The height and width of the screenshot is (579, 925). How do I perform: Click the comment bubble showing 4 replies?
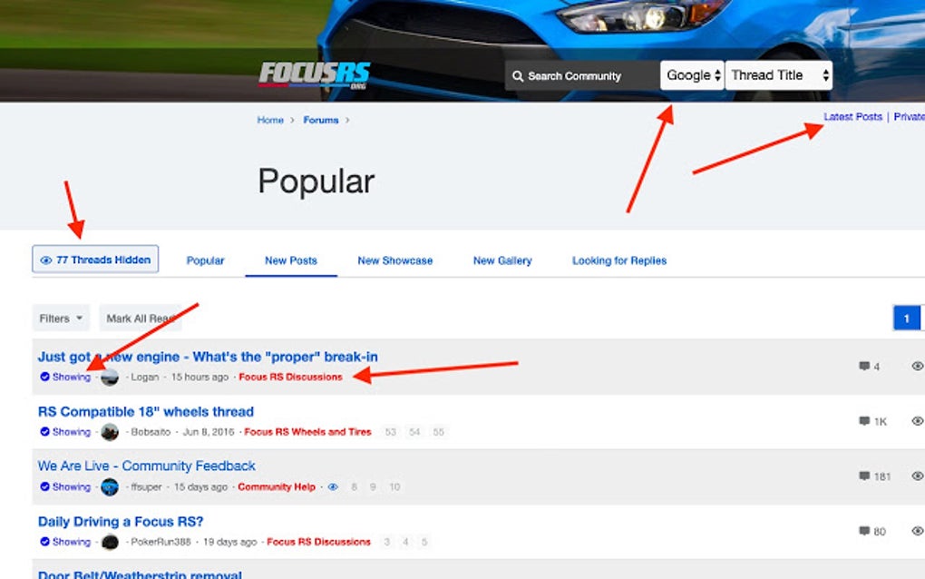click(x=864, y=366)
